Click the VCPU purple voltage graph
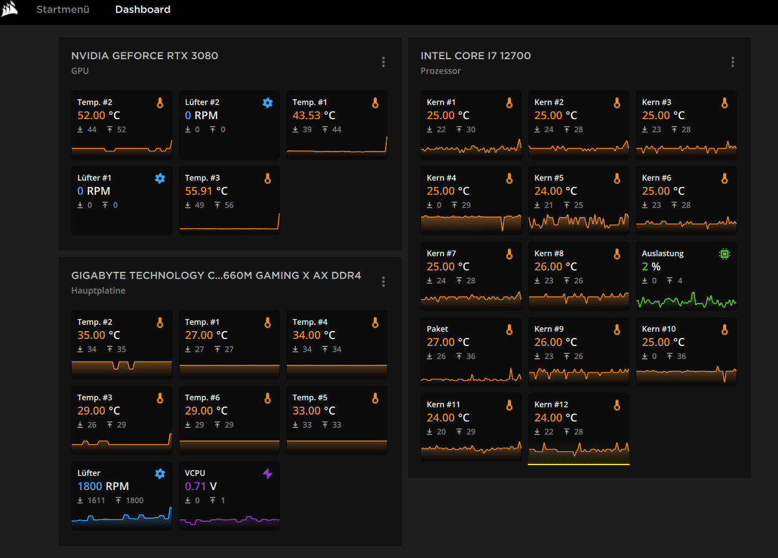This screenshot has height=558, width=778. [x=230, y=521]
